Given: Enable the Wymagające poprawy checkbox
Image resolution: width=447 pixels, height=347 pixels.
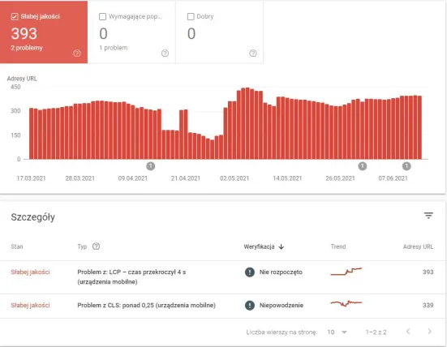Looking at the screenshot, I should coord(102,16).
